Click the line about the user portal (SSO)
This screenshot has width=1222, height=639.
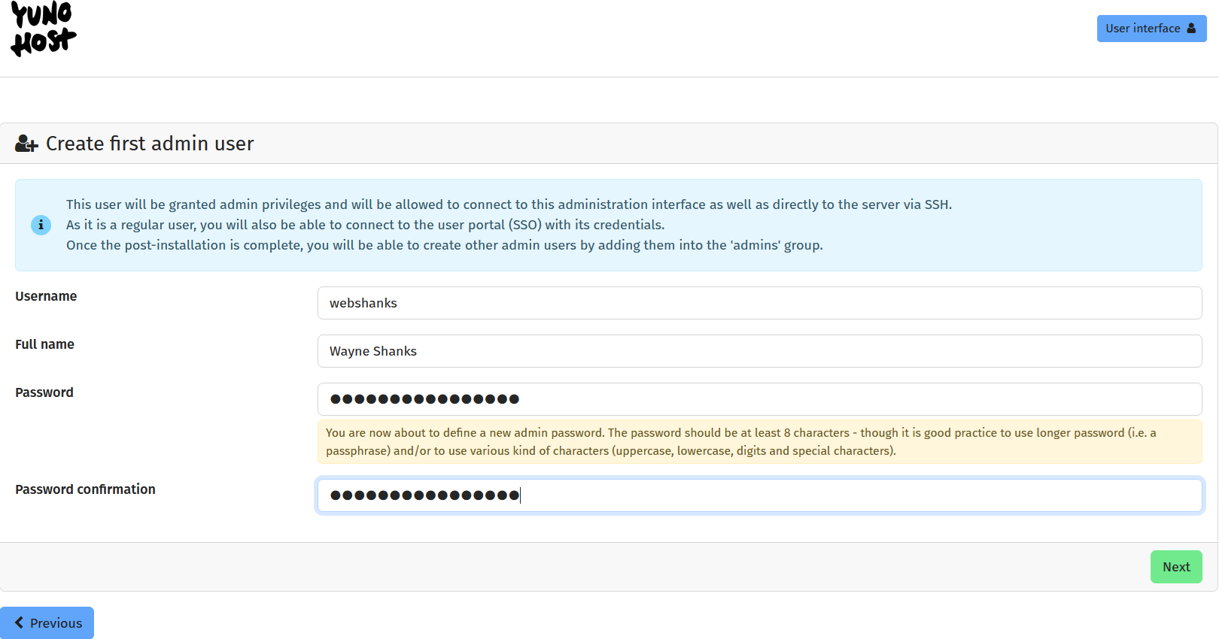click(x=365, y=225)
